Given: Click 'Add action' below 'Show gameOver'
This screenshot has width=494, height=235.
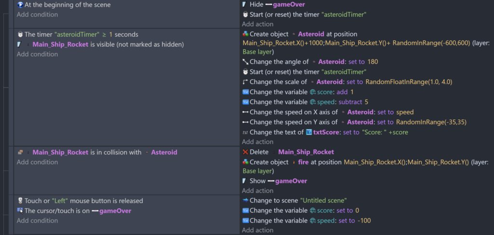Looking at the screenshot, I should click(x=258, y=191).
